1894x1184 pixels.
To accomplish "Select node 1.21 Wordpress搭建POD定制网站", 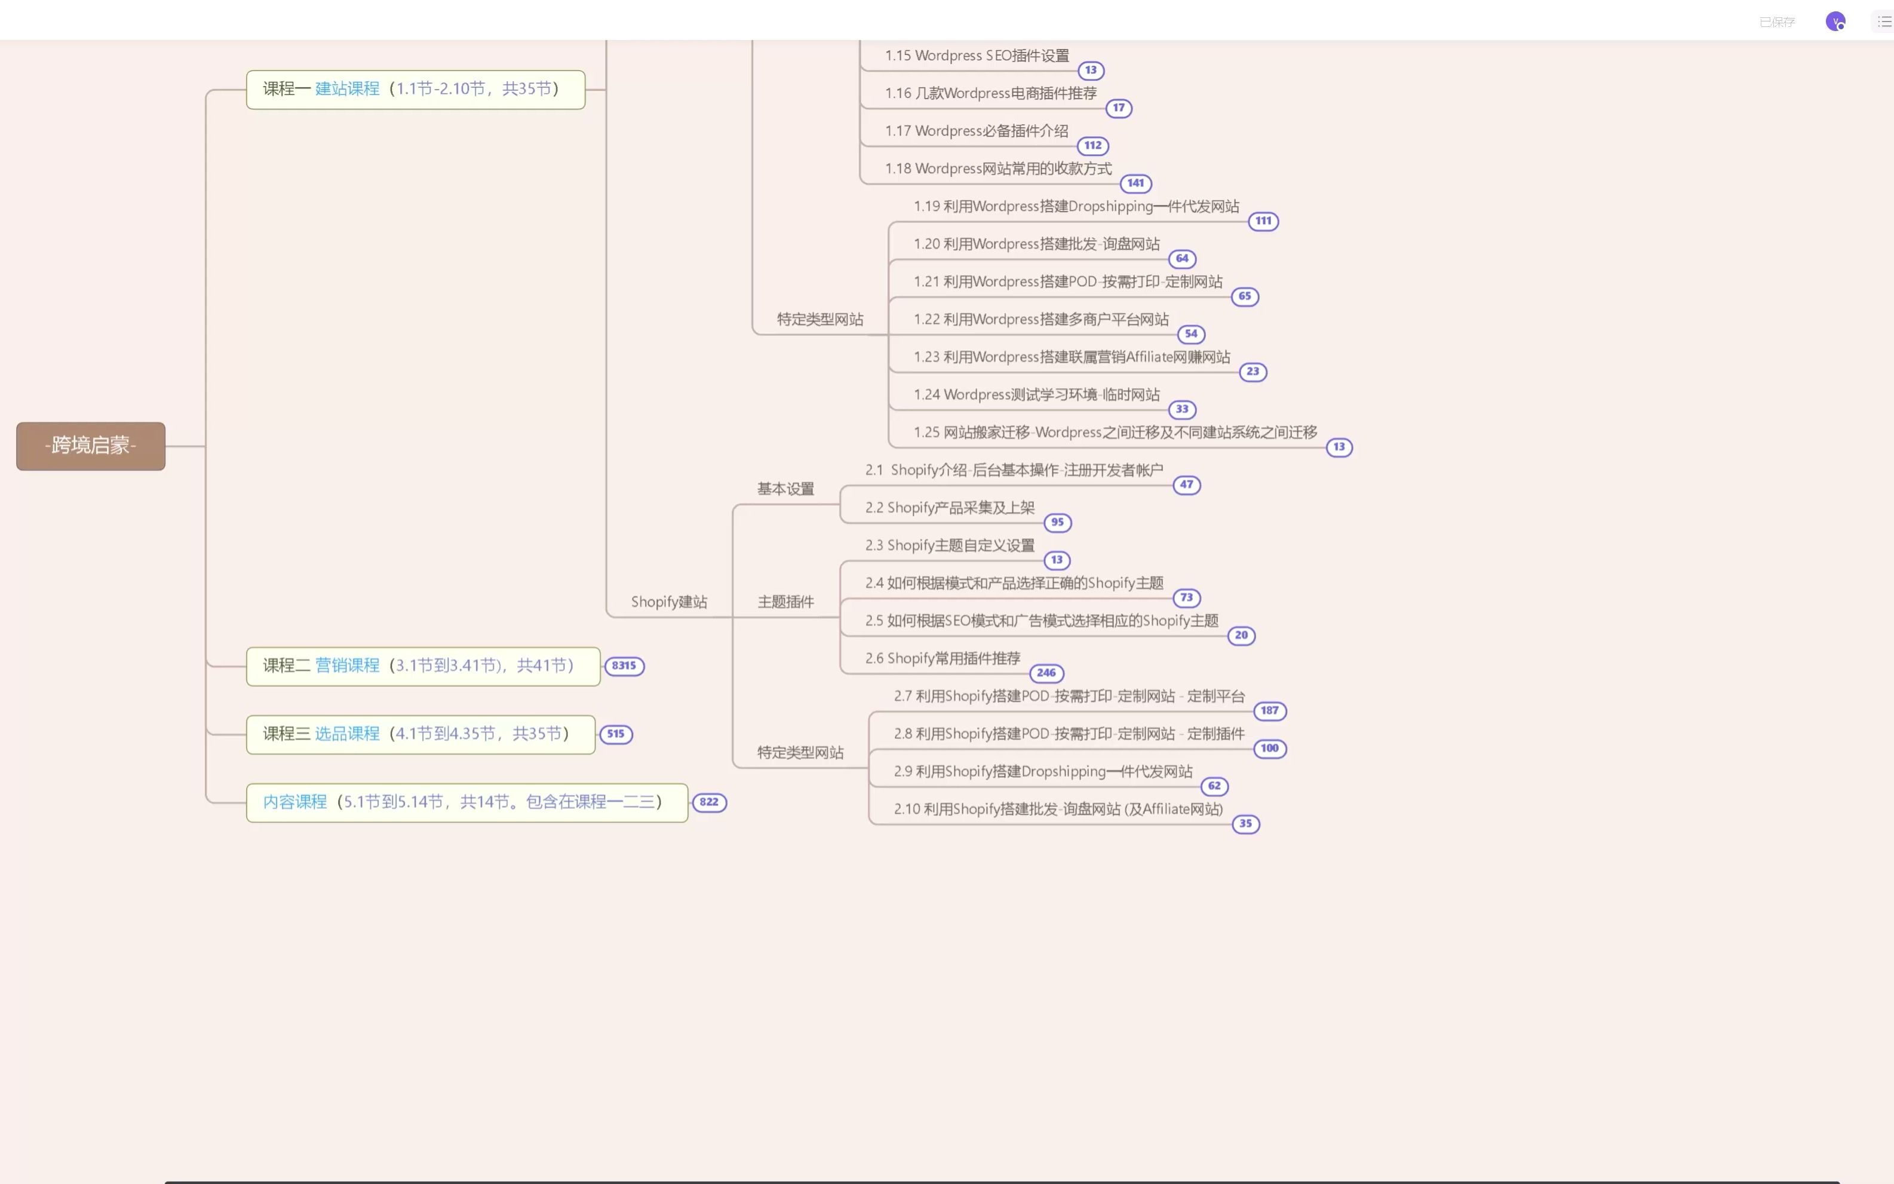I will coord(1068,281).
